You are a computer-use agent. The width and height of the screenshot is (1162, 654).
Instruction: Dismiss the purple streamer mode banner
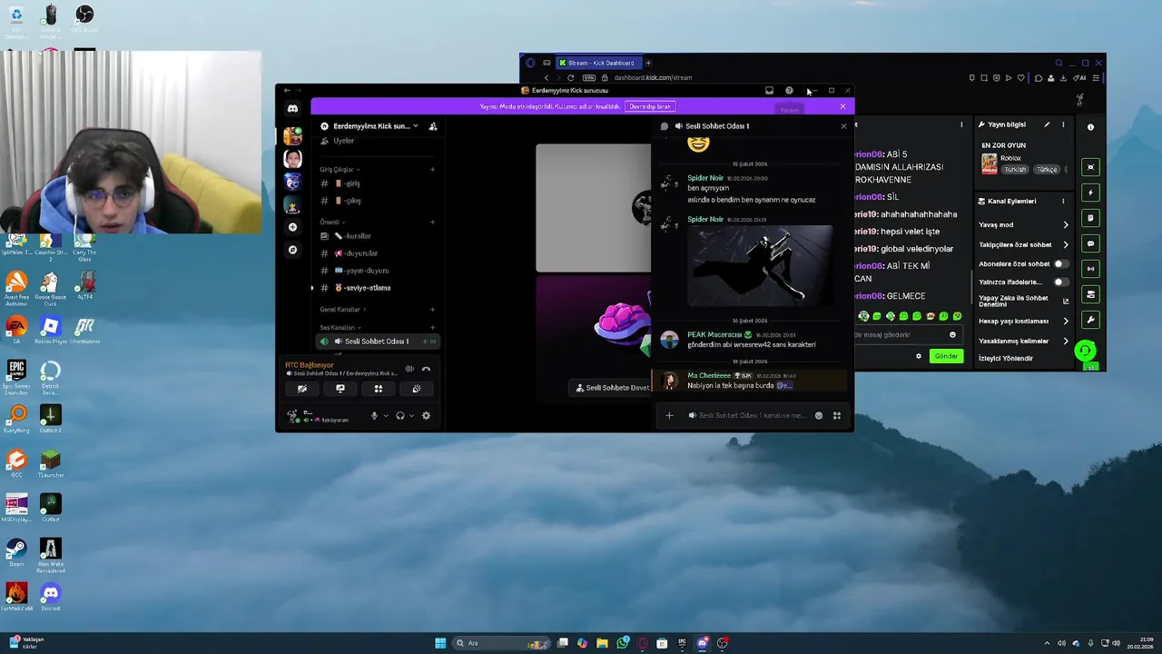coord(842,106)
